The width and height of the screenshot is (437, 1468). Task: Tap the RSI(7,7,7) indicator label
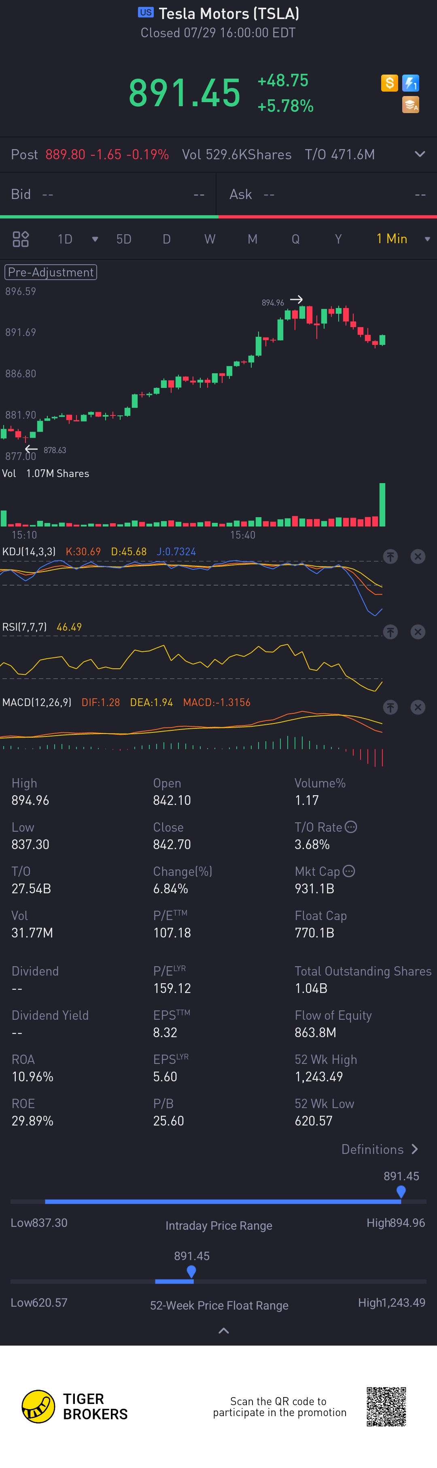[x=24, y=627]
